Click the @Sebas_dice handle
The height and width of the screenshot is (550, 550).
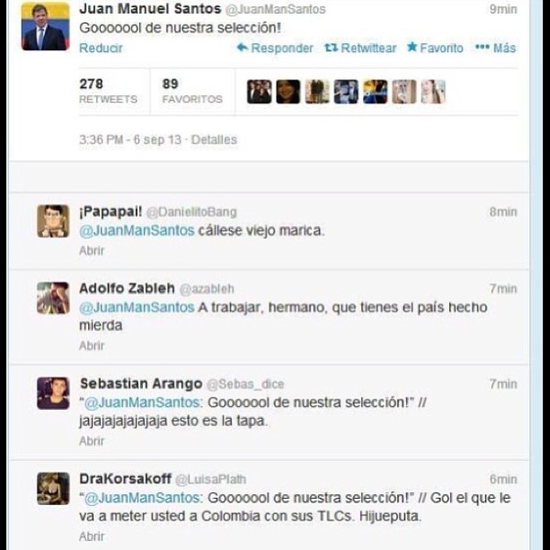245,384
